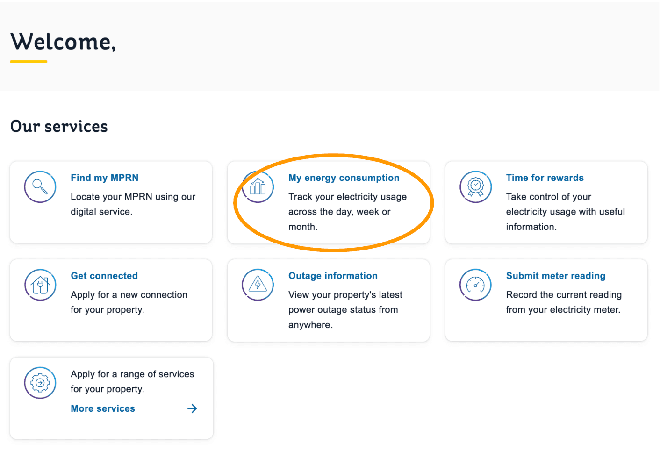The image size is (660, 458).
Task: Click the arrow beside More services
Action: pos(192,408)
